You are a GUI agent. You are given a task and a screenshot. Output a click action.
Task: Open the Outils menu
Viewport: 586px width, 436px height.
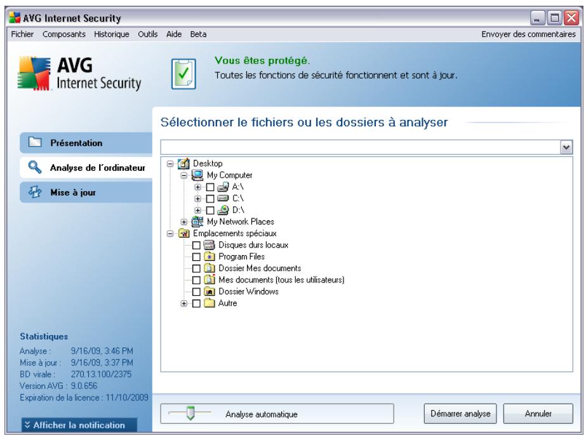pyautogui.click(x=148, y=34)
